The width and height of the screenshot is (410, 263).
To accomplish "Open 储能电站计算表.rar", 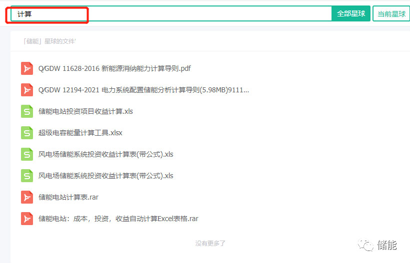I will coord(68,197).
